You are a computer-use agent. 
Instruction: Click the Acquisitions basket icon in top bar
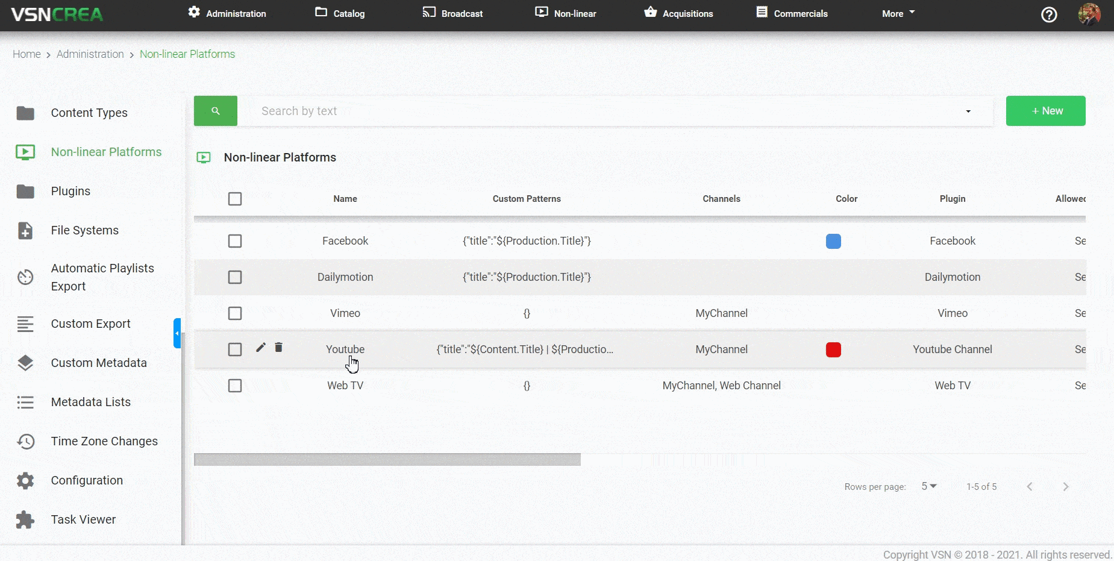650,12
